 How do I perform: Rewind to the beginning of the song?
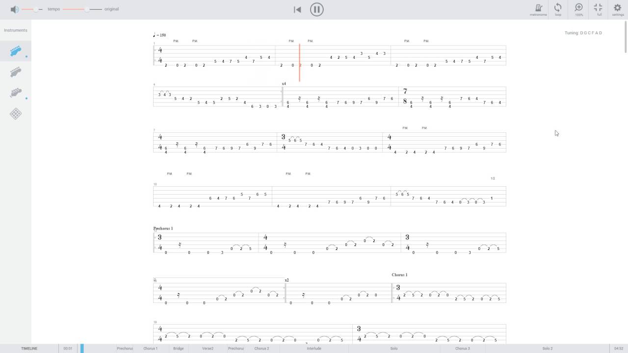coord(297,9)
